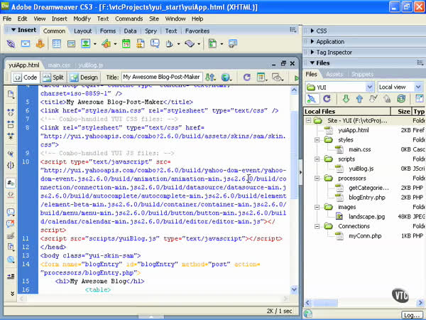The height and width of the screenshot is (320, 426).
Task: Click Get Files green down arrow
Action: pyautogui.click(x=346, y=99)
